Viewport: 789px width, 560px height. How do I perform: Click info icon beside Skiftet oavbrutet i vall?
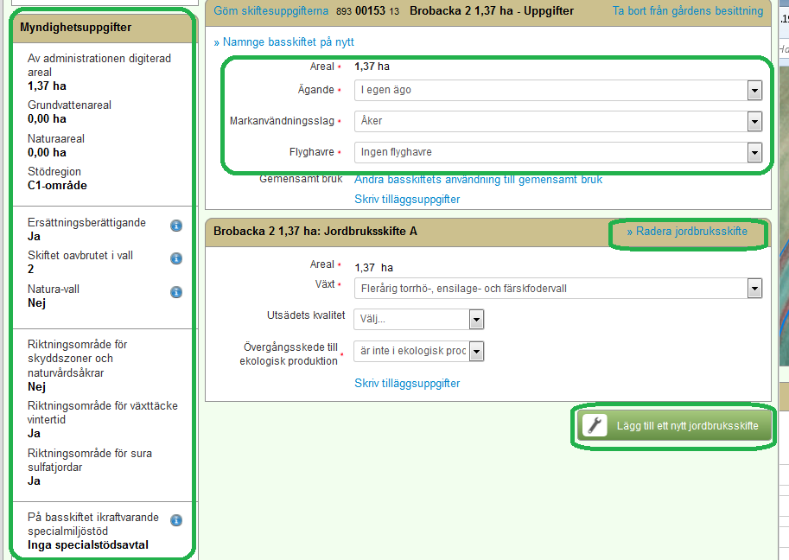176,258
